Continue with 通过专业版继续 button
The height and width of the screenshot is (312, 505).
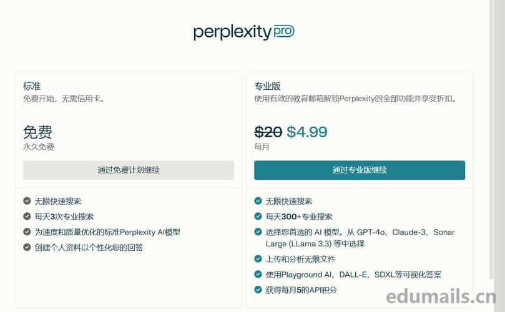tap(360, 170)
